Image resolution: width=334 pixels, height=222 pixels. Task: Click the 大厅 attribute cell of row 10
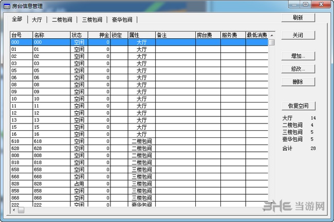pyautogui.click(x=142, y=99)
